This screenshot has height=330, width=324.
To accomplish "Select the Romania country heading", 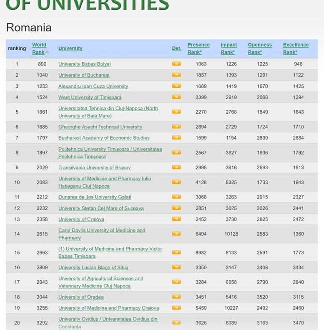I will tap(29, 28).
